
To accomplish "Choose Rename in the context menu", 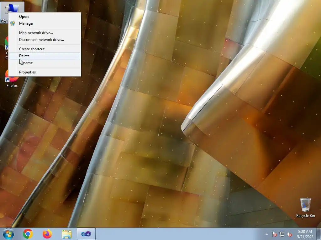I will (45, 63).
